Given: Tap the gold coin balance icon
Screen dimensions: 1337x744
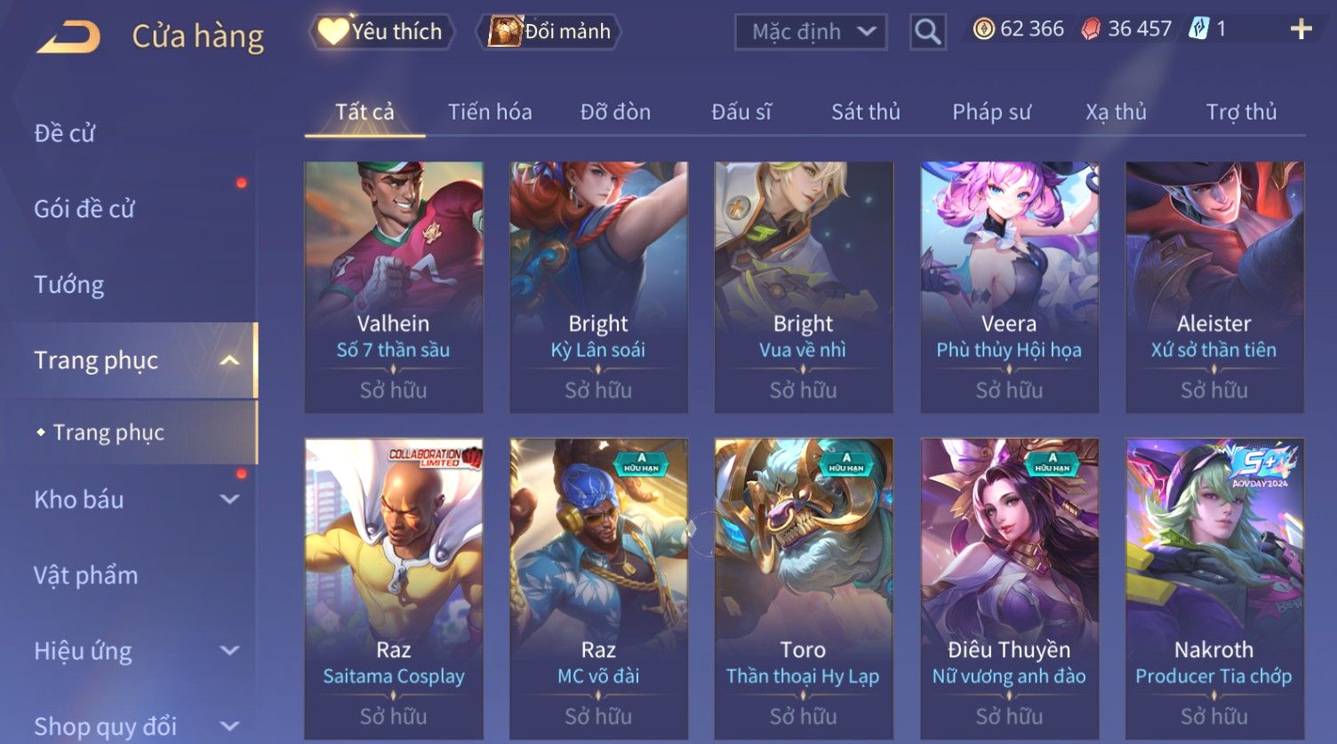Looking at the screenshot, I should click(983, 29).
